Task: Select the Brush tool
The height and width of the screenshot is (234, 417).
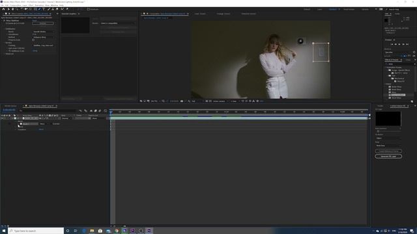Action: coord(49,9)
